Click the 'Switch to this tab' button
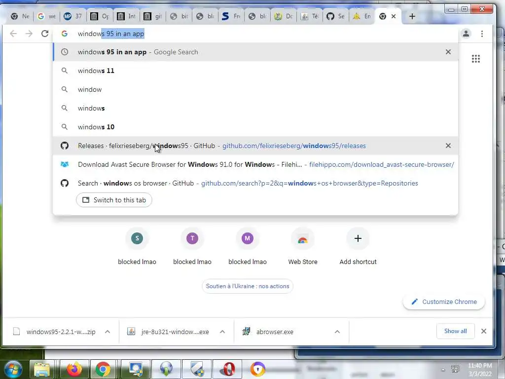This screenshot has width=505, height=379. 114,200
